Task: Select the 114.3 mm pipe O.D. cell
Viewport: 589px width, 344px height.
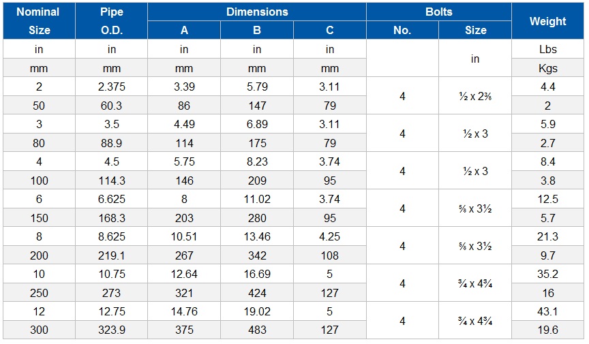Action: pyautogui.click(x=112, y=181)
